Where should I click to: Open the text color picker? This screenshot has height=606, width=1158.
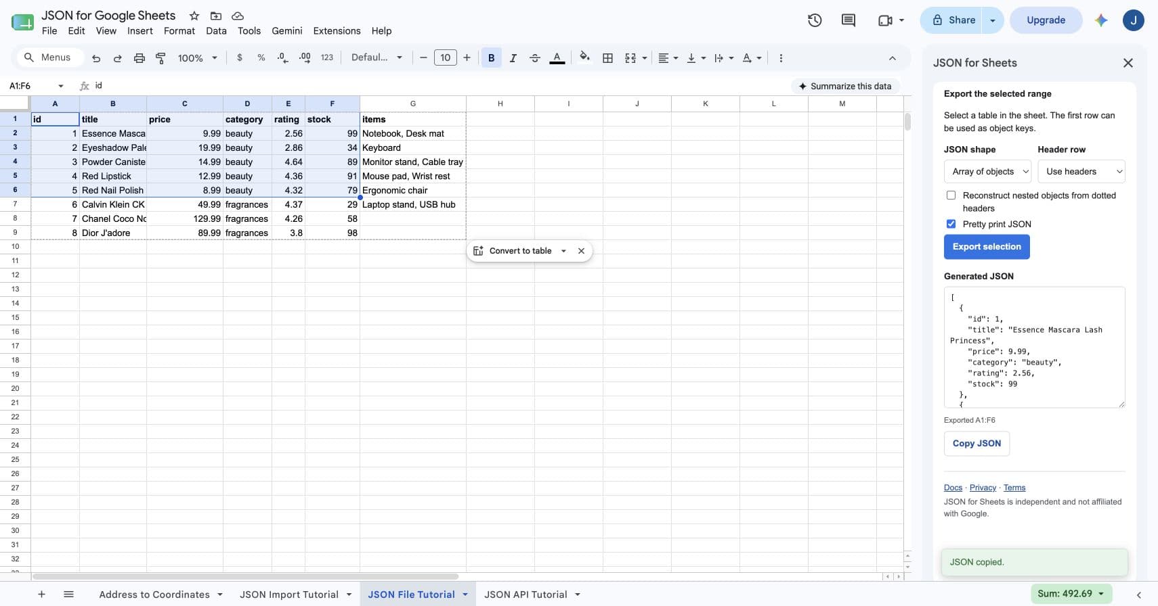pos(557,58)
